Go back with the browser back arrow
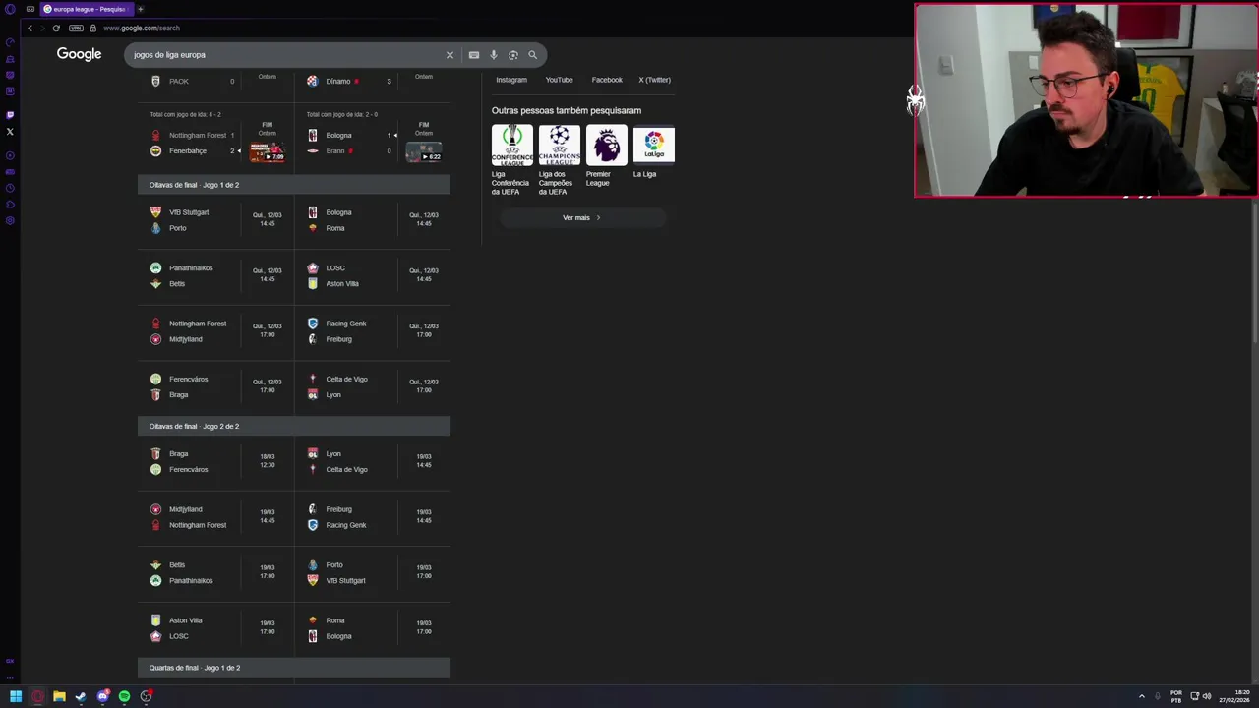1259x708 pixels. (30, 28)
